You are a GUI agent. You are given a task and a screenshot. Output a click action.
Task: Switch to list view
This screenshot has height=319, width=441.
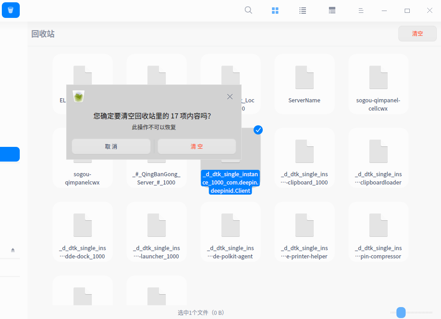point(303,10)
